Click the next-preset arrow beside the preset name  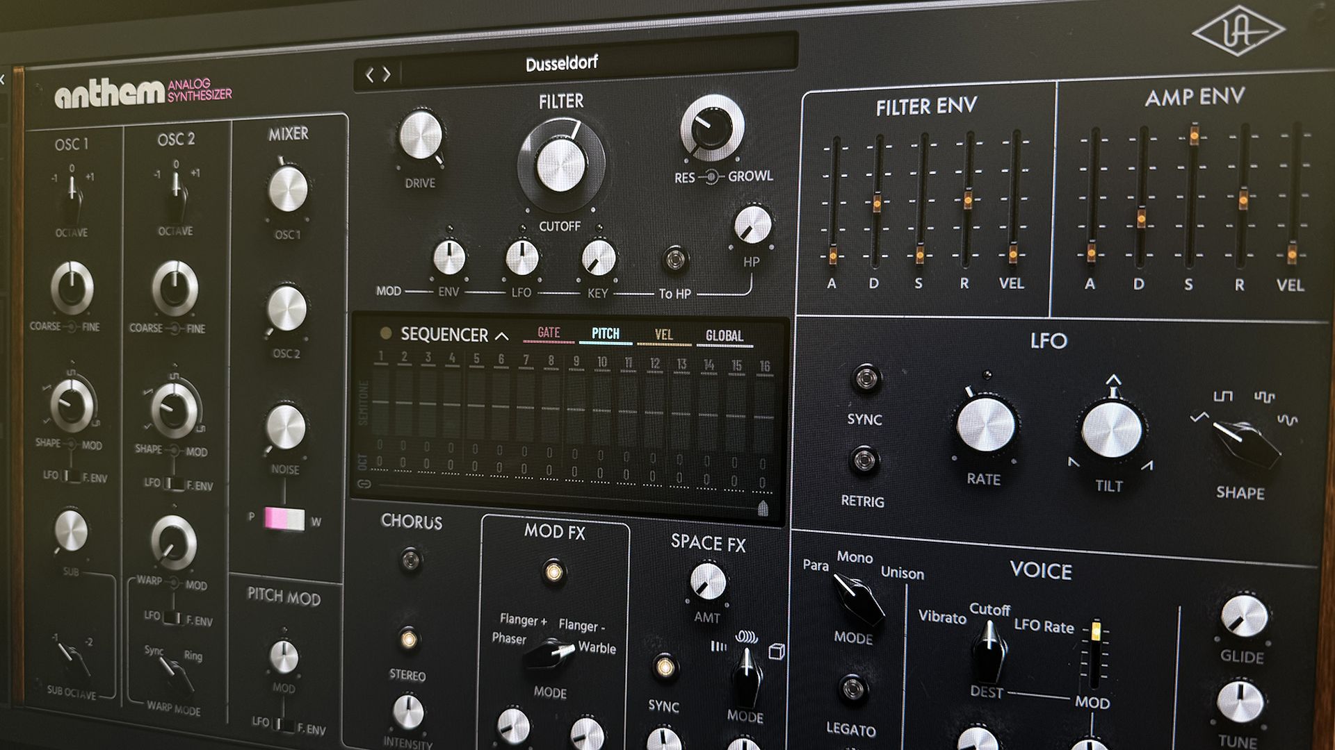coord(385,73)
